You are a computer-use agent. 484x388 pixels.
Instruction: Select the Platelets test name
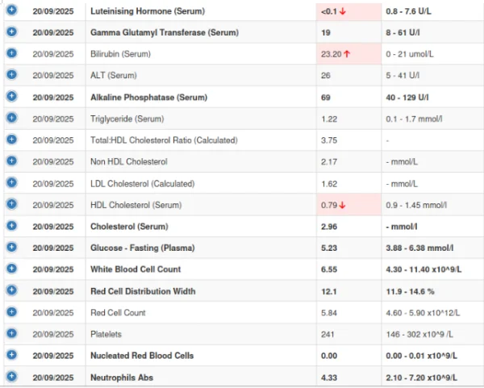(106, 334)
